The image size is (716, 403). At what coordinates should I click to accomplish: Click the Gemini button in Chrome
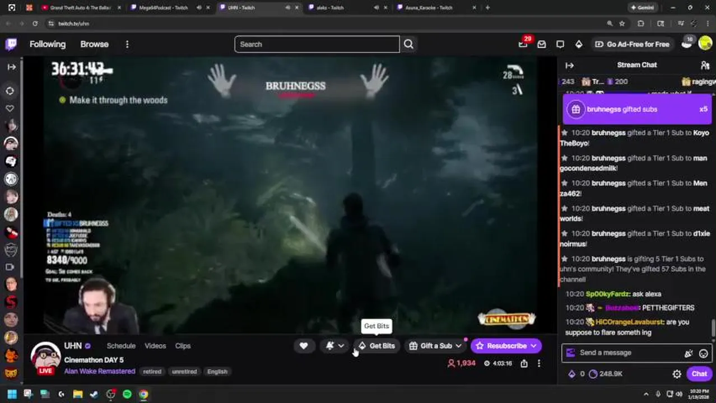642,7
